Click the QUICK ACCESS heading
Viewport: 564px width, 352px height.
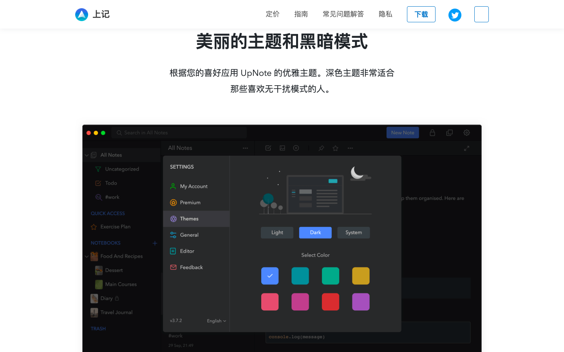108,214
